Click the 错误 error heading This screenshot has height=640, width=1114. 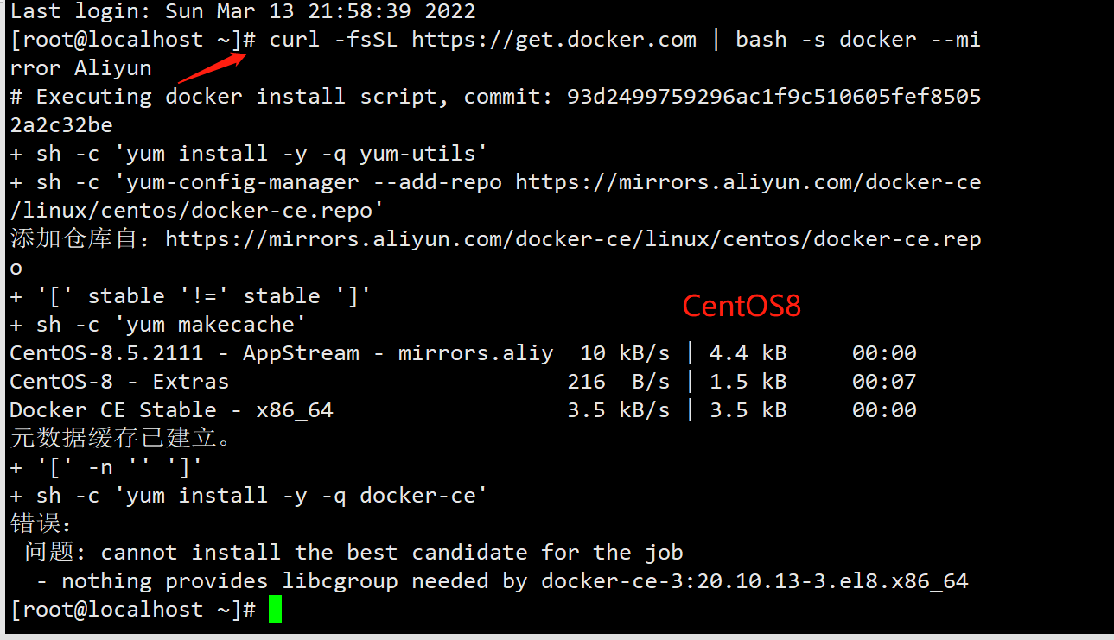[x=41, y=524]
